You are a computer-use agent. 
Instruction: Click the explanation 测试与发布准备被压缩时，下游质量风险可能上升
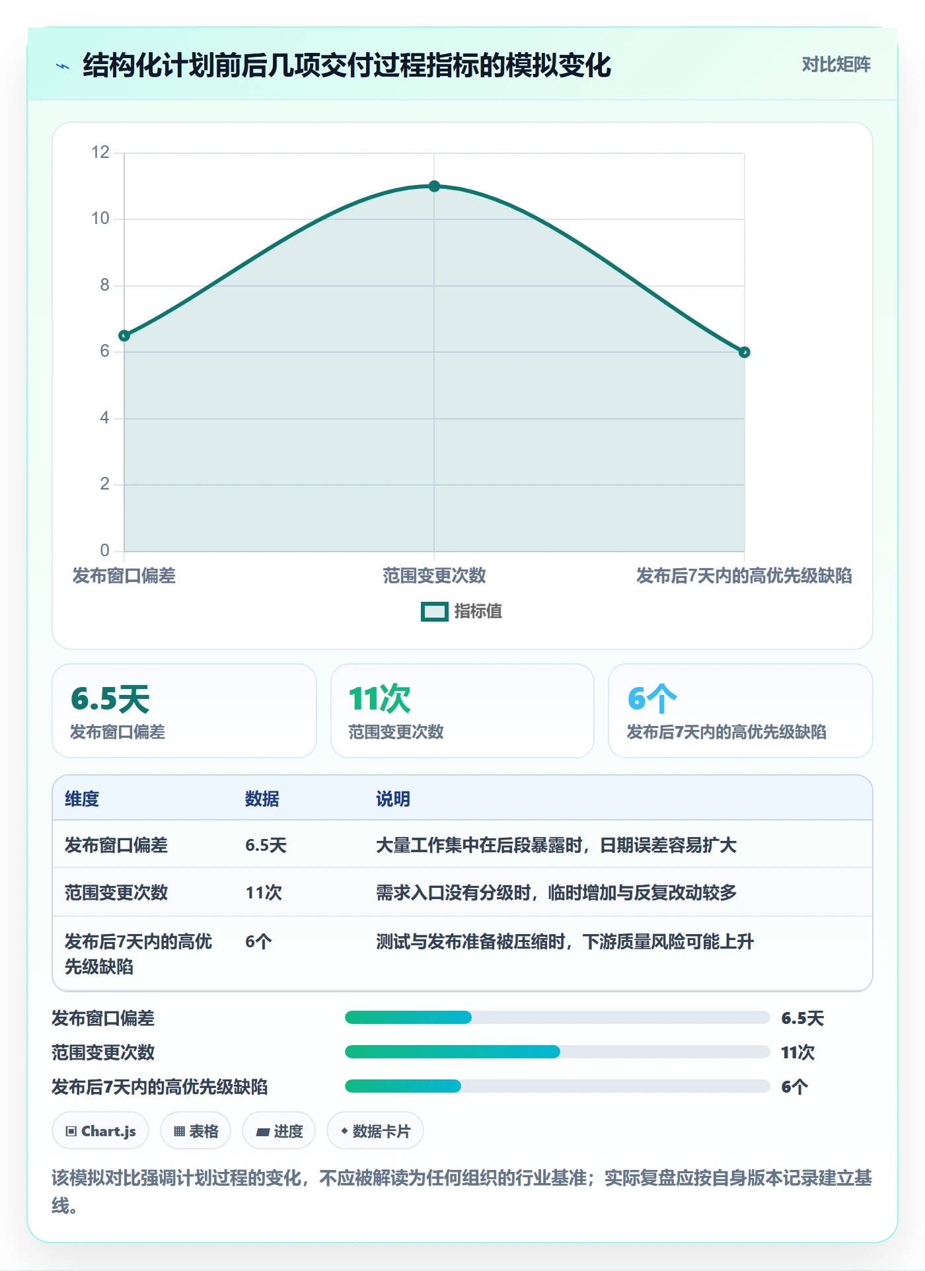tap(565, 942)
